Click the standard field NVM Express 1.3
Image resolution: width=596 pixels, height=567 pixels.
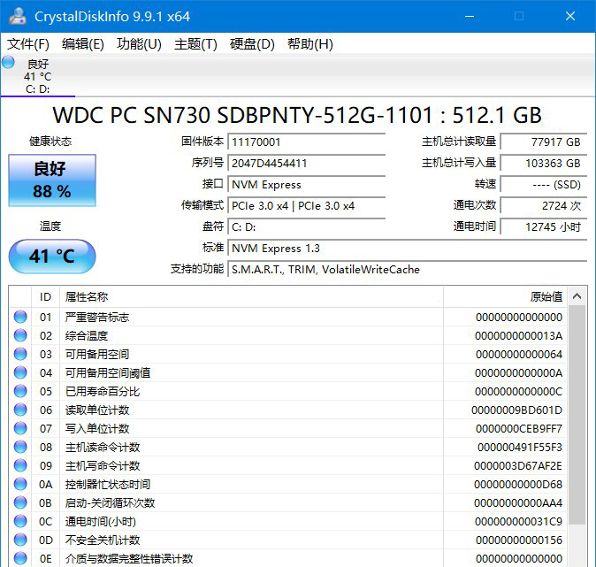[x=408, y=249]
